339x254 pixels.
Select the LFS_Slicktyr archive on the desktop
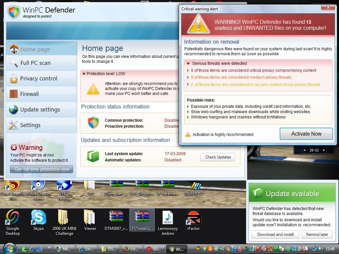click(x=142, y=189)
